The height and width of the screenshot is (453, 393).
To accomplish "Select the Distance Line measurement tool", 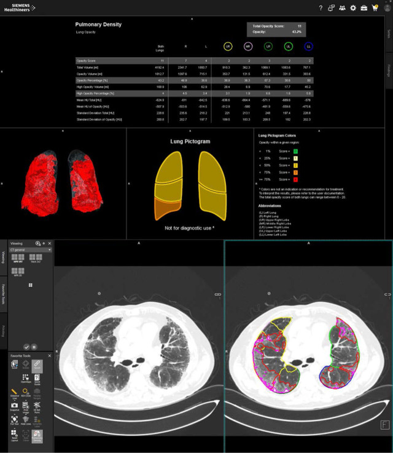I will point(14,392).
